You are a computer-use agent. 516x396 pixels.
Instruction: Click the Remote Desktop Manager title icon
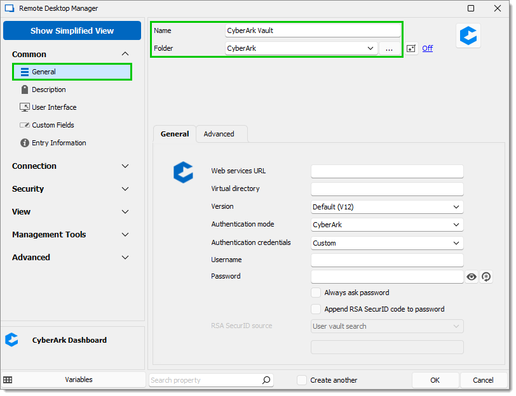[x=10, y=8]
